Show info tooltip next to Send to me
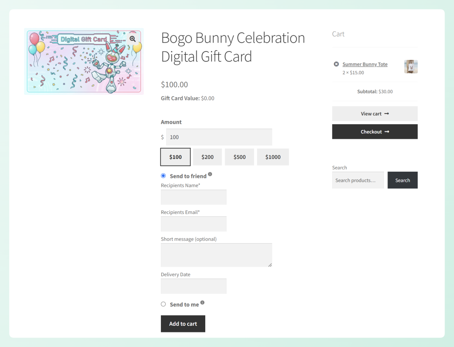Image resolution: width=454 pixels, height=347 pixels. (202, 303)
